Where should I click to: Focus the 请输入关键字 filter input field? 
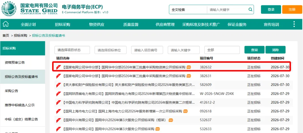click(x=183, y=50)
